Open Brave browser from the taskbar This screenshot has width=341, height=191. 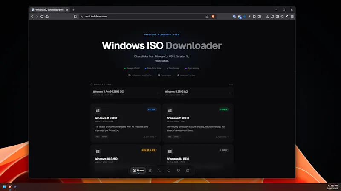[x=10, y=187]
